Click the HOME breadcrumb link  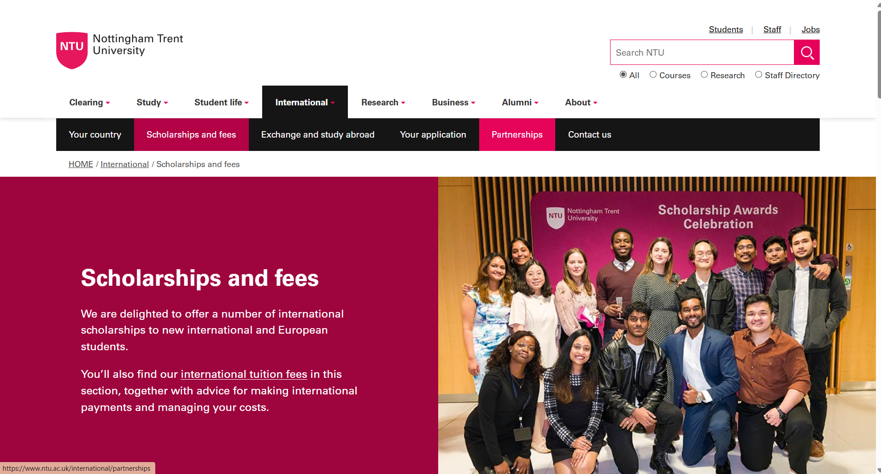tap(81, 164)
